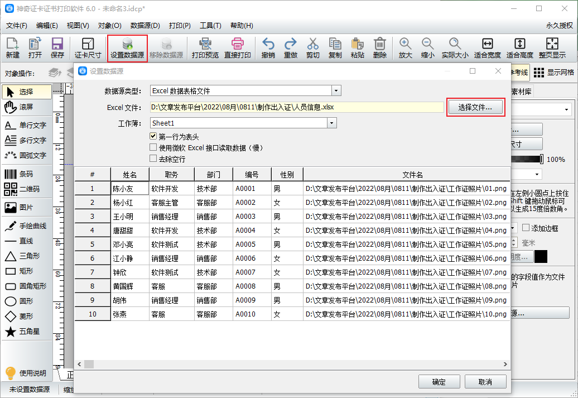Click the 直接打印 direct print icon
Viewport: 578px width, 398px height.
pyautogui.click(x=238, y=48)
